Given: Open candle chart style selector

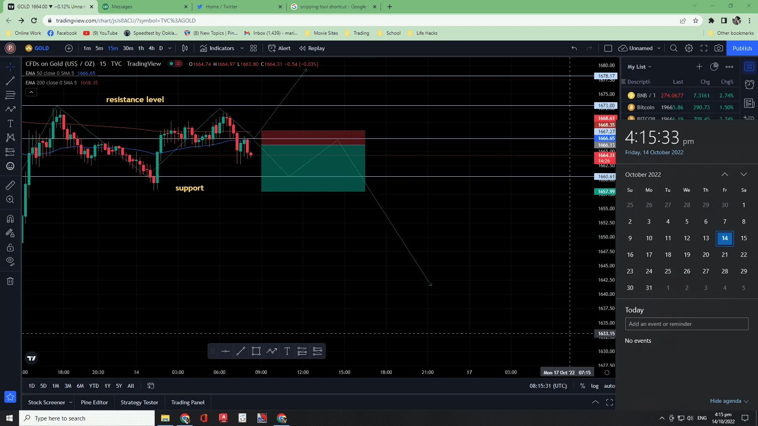Looking at the screenshot, I should pos(185,48).
